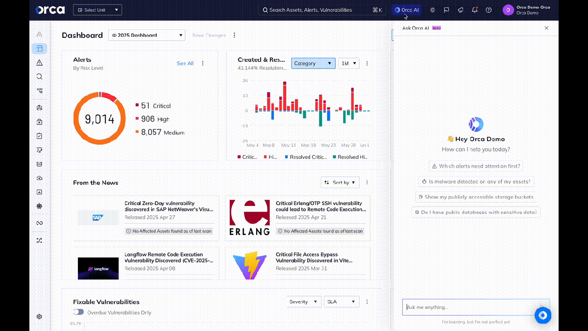The width and height of the screenshot is (588, 331).
Task: Click Save Changes
Action: coord(209,35)
